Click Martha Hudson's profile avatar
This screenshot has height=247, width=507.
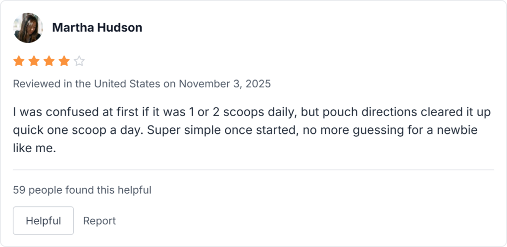point(28,28)
